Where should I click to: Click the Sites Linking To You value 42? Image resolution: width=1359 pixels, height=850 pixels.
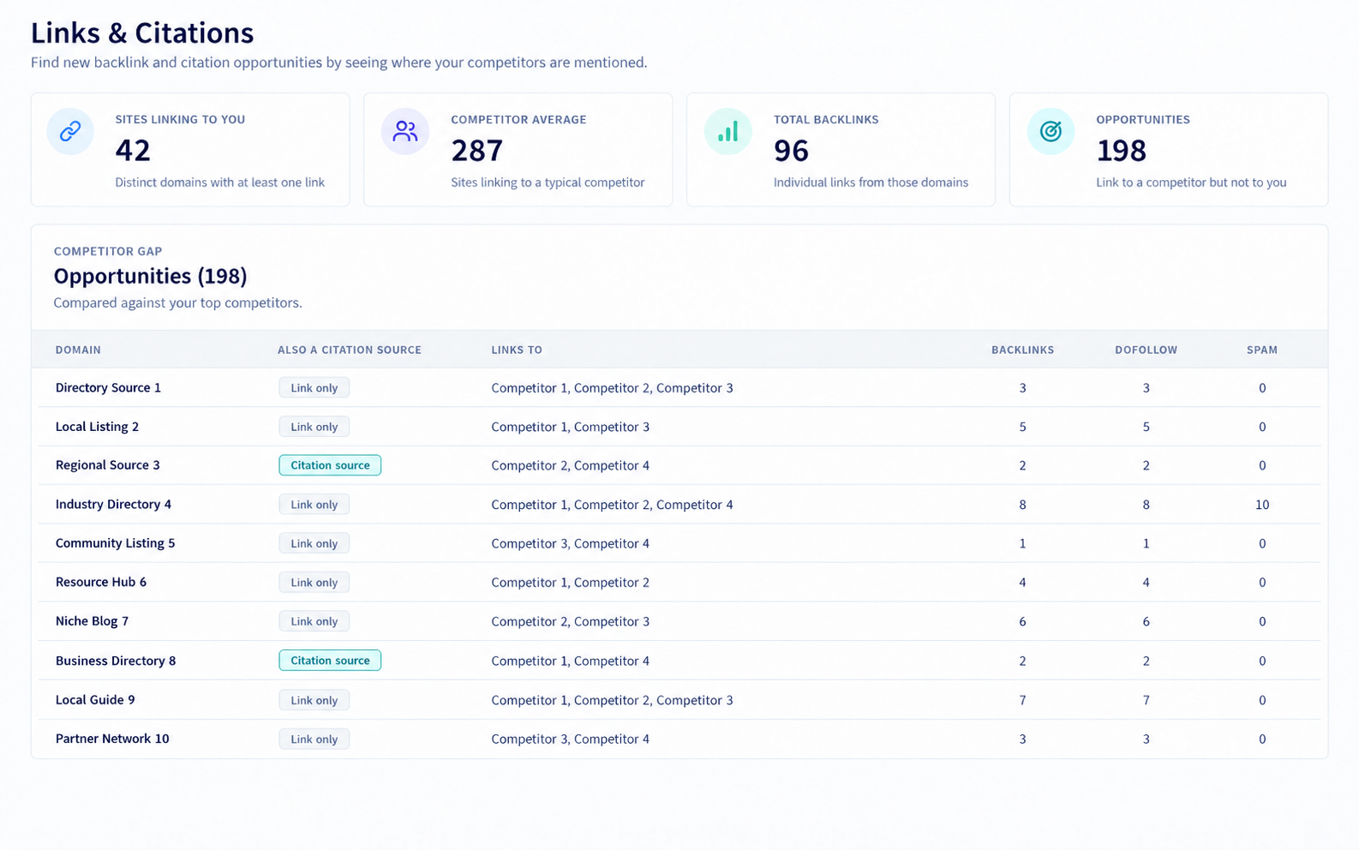(x=133, y=151)
